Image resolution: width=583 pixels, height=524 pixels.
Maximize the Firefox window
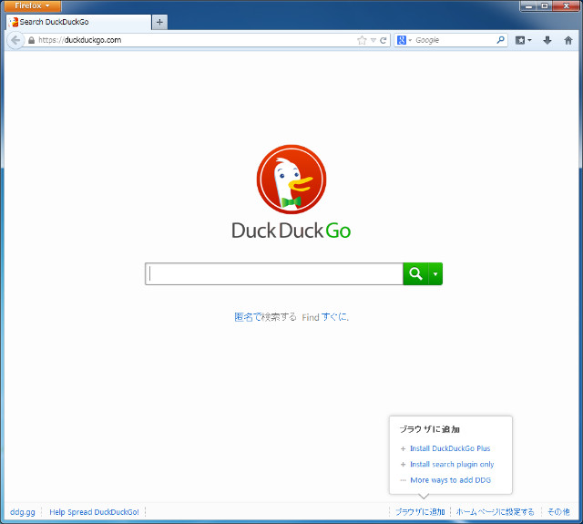click(x=545, y=6)
